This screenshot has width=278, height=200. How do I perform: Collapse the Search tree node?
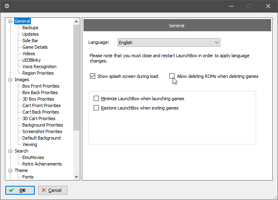[10, 151]
